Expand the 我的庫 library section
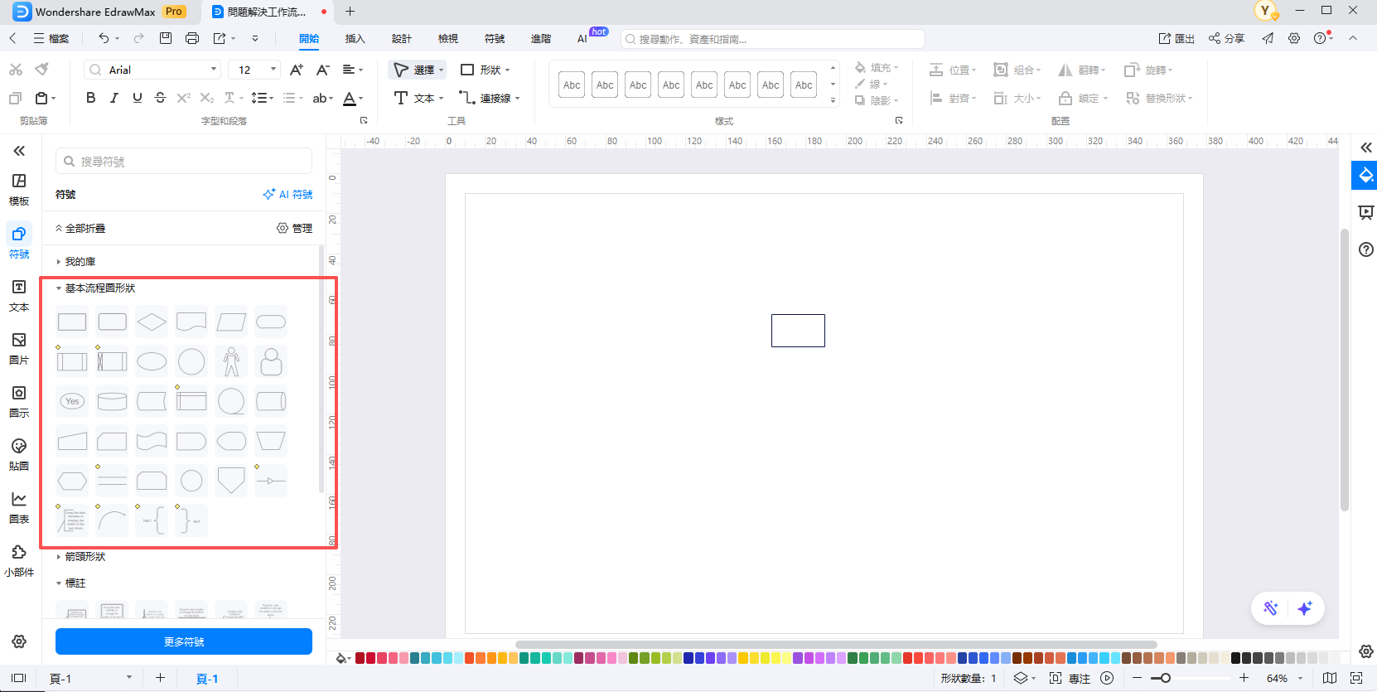This screenshot has height=692, width=1377. [80, 262]
